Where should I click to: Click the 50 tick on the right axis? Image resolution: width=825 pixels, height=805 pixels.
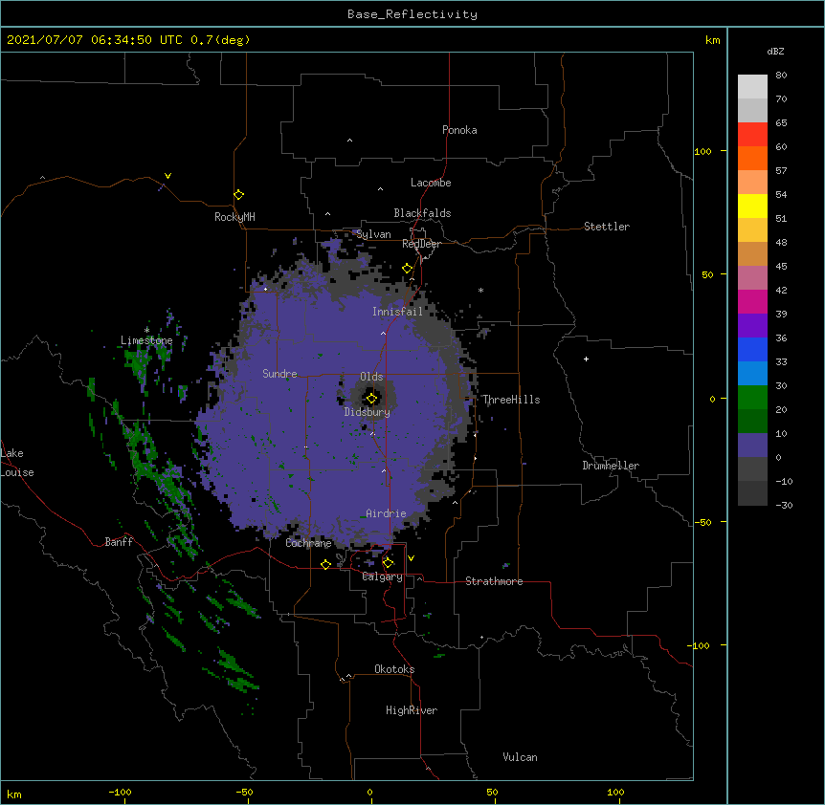click(707, 274)
